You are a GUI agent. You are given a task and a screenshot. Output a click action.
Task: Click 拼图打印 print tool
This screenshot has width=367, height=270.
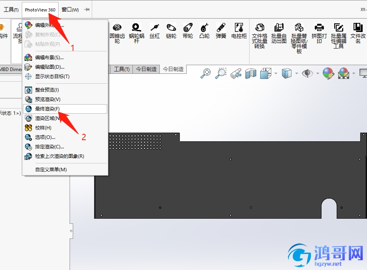pos(319,33)
